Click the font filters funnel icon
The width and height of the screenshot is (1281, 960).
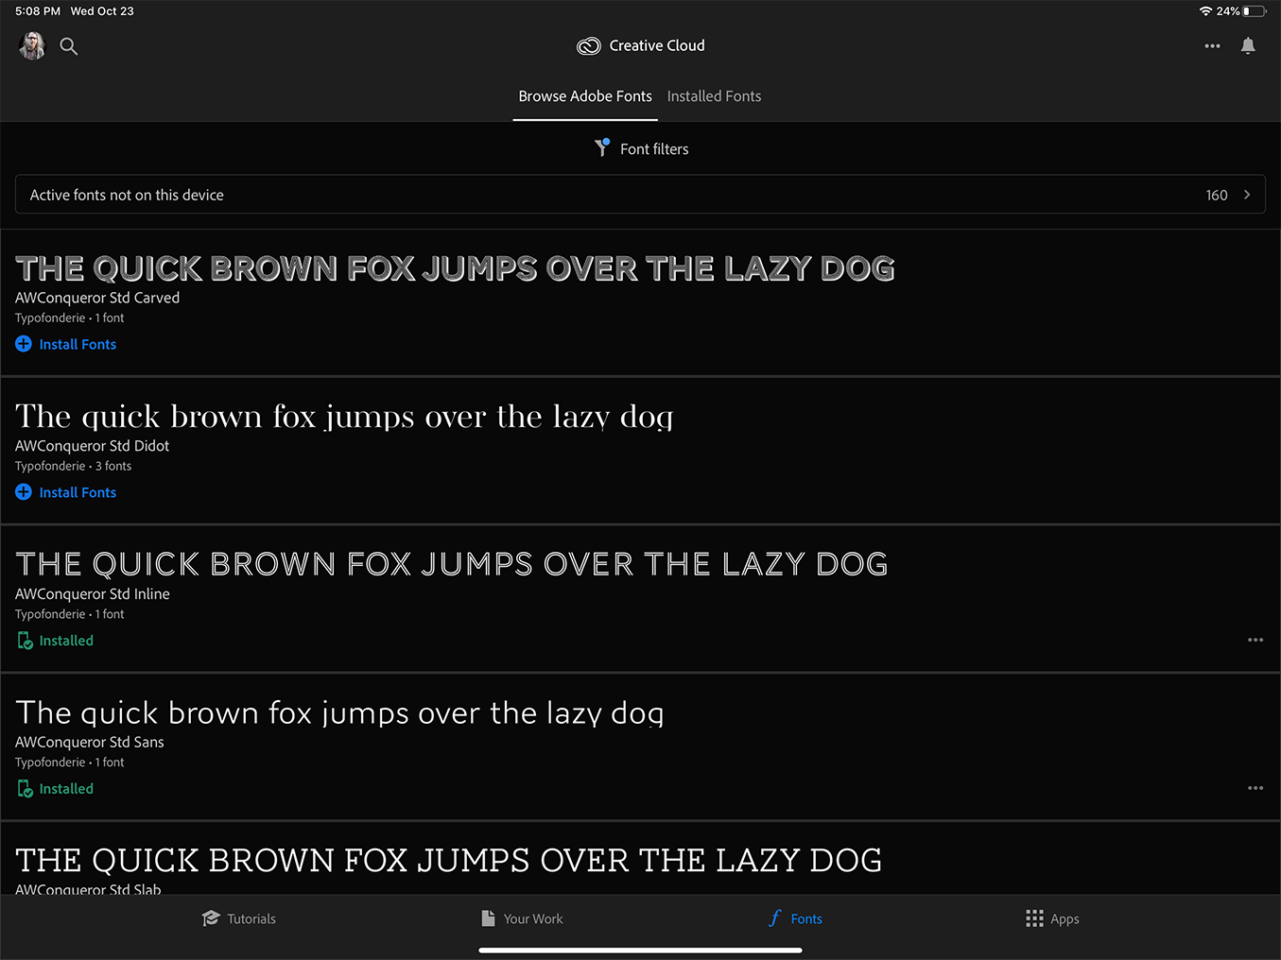tap(602, 147)
